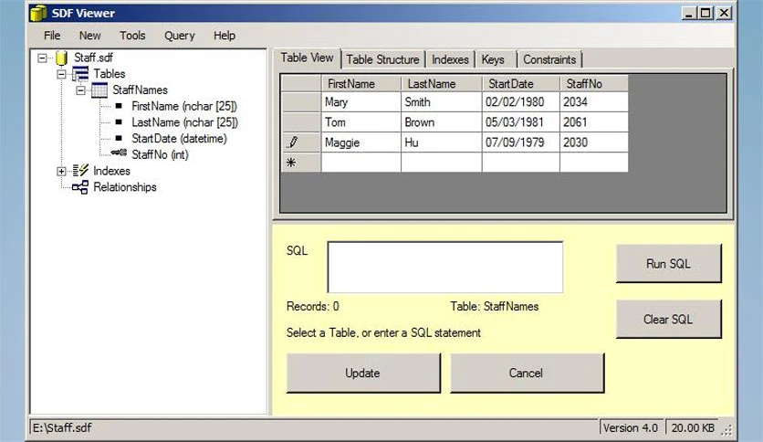Click the SDF Viewer title bar icon
763x442 pixels.
(x=38, y=13)
